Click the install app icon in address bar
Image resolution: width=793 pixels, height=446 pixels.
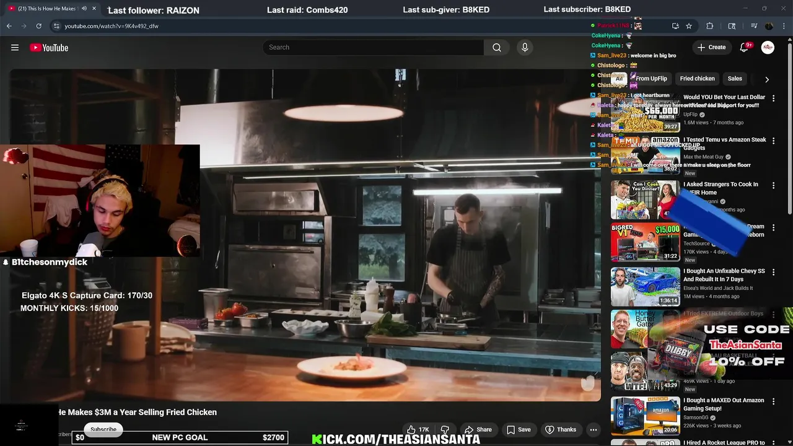(x=675, y=26)
